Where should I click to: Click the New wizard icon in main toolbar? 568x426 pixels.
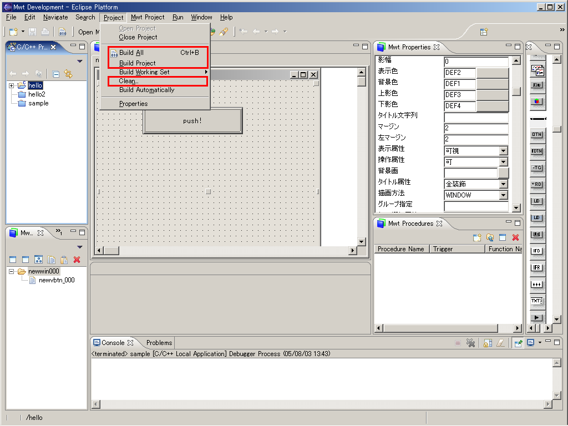13,32
